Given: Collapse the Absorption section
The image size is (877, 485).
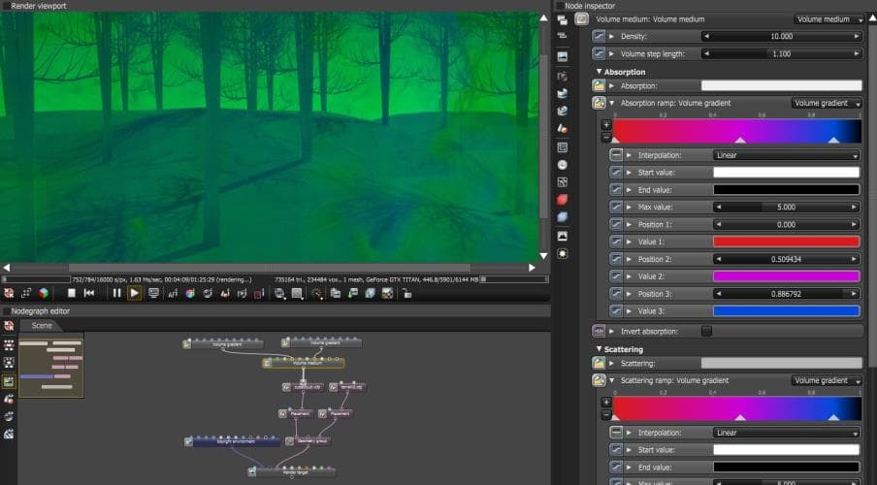Looking at the screenshot, I should [x=599, y=72].
